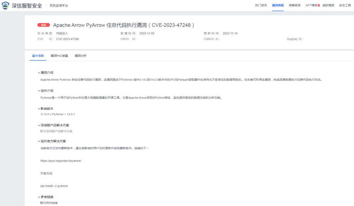This screenshot has width=354, height=206.
Task: Click the vulnerability description paragraph about Apache Arrow PyArrow
Action: 181,80
